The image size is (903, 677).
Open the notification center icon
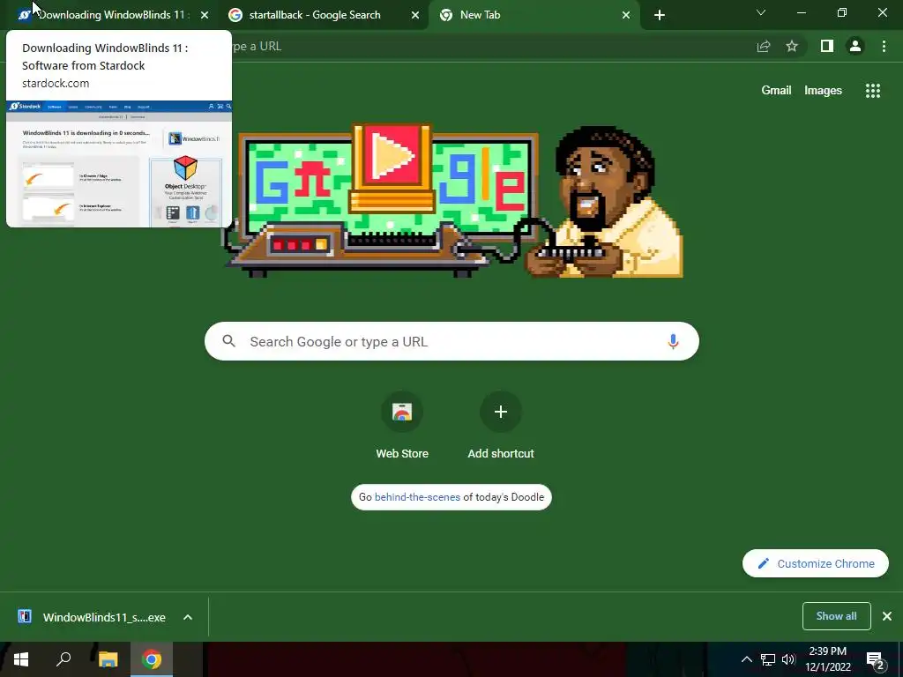[875, 660]
